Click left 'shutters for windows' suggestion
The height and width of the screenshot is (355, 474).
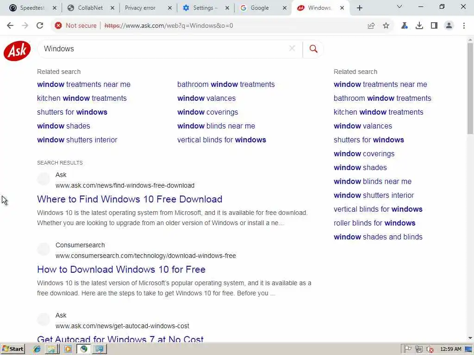click(x=72, y=112)
